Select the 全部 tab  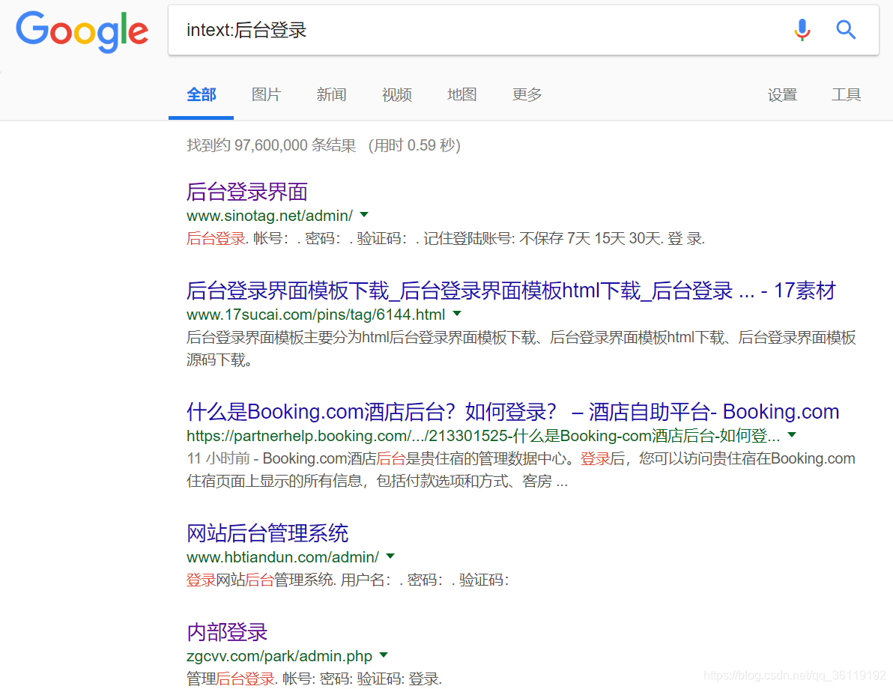[x=201, y=94]
